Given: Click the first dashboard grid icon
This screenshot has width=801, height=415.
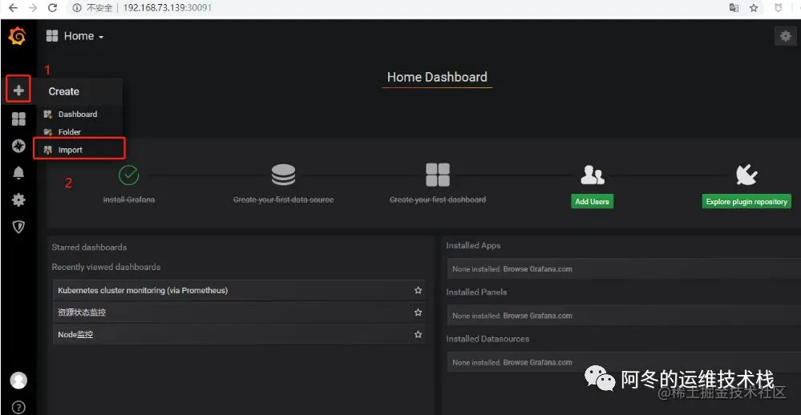Looking at the screenshot, I should tap(438, 175).
